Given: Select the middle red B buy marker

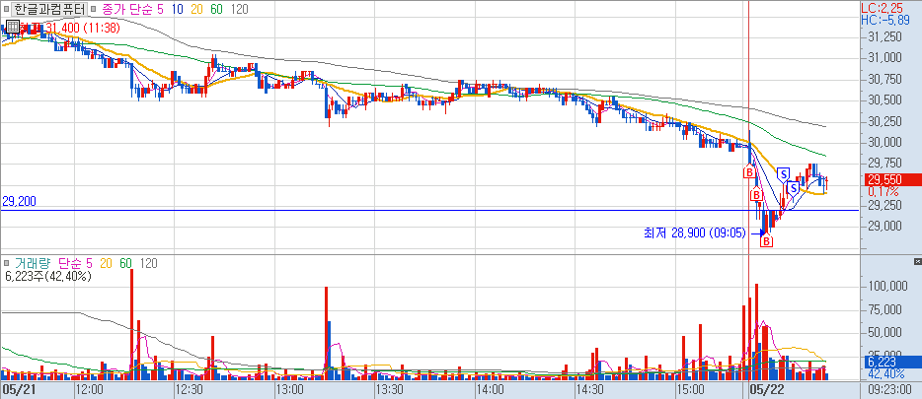Looking at the screenshot, I should click(757, 195).
